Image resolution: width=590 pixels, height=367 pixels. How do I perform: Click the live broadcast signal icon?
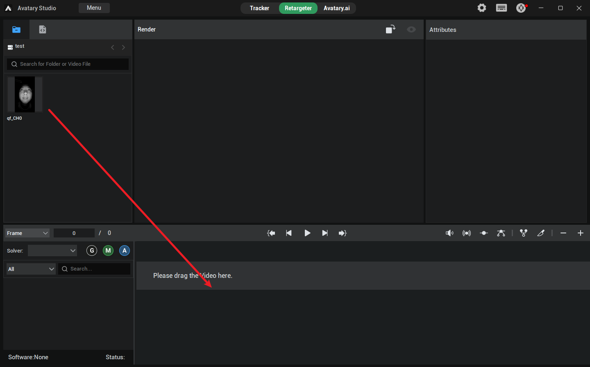[x=467, y=233]
